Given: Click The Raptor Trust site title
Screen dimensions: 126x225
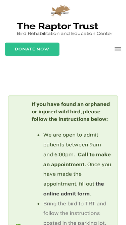Looking at the screenshot, I should (57, 26).
